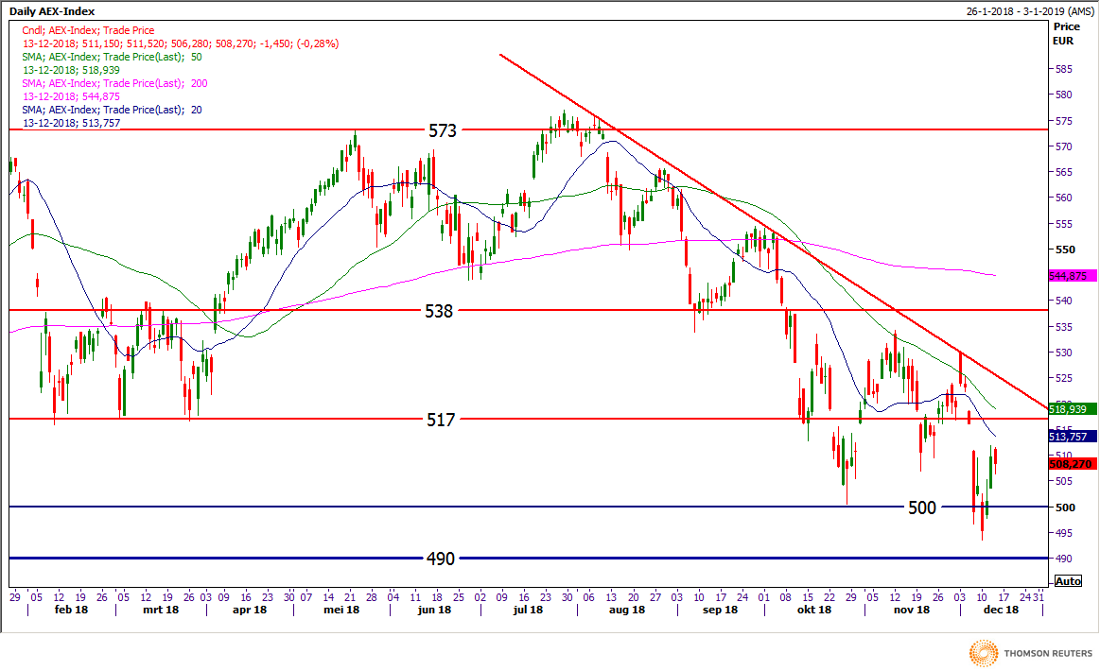The width and height of the screenshot is (1100, 671).
Task: Select the SMA 200 legend entry
Action: click(114, 83)
